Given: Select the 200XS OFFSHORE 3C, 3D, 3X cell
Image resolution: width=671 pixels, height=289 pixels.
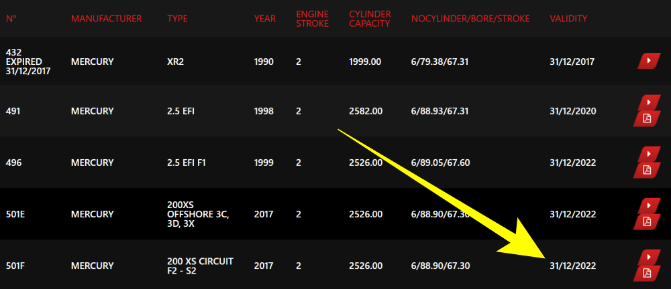Looking at the screenshot, I should tap(198, 214).
